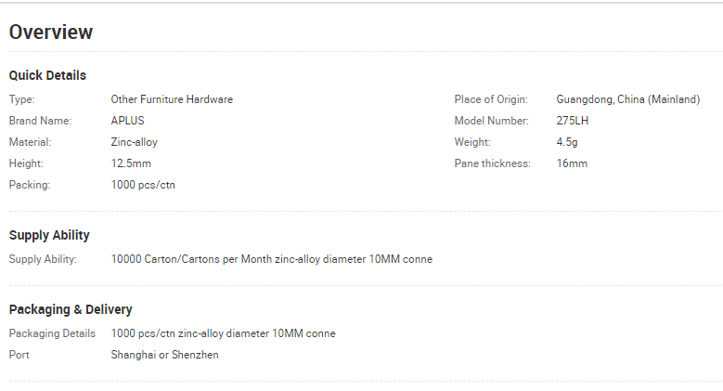Click the 4.5g weight value

[x=567, y=142]
